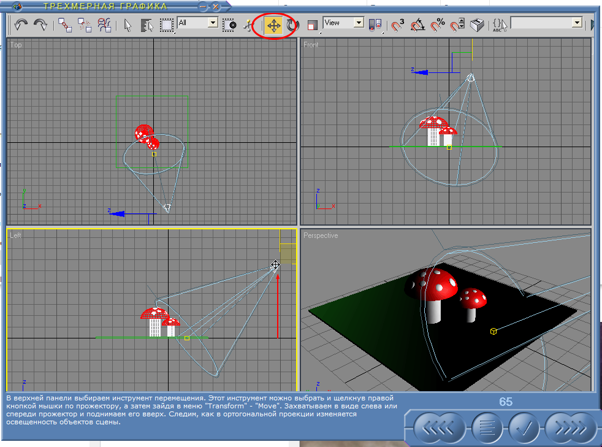Image resolution: width=602 pixels, height=447 pixels.
Task: Toggle the 3D Snap magnet
Action: [397, 25]
